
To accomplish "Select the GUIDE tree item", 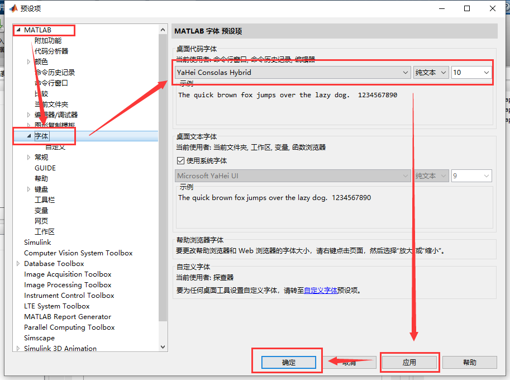I will click(x=45, y=168).
